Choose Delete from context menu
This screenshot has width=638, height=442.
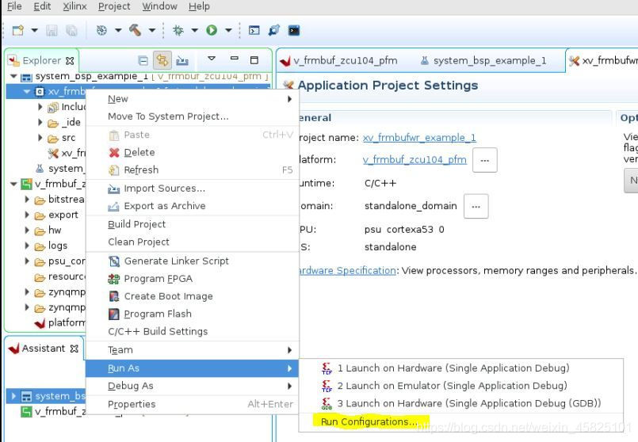pyautogui.click(x=193, y=153)
